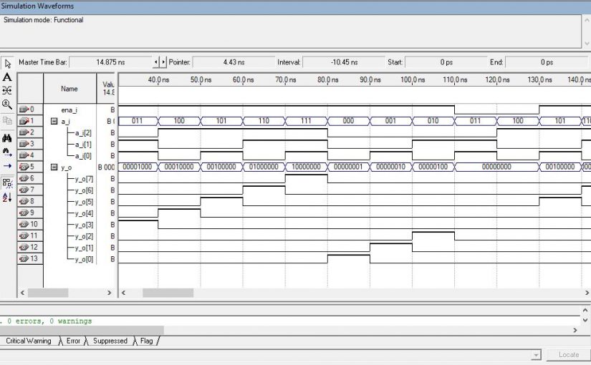Open the dropdown beside the Locate button
The image size is (591, 365).
(x=537, y=355)
